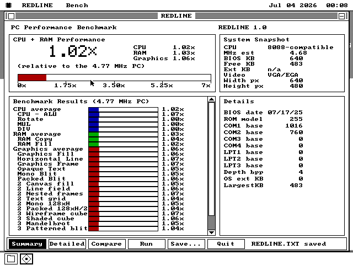The width and height of the screenshot is (353, 265).
Task: Select the '3 Patterned blit' result row
Action: click(98, 229)
